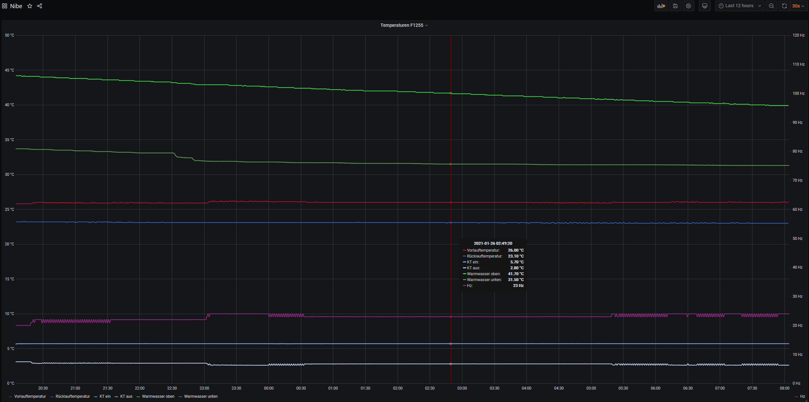Image resolution: width=809 pixels, height=402 pixels.
Task: Open the 30s refresh interval dropdown
Action: pos(798,6)
